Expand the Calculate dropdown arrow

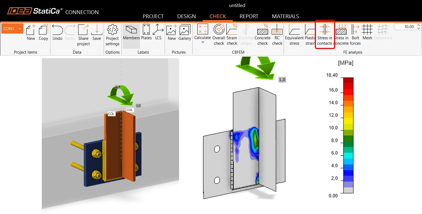(x=202, y=42)
